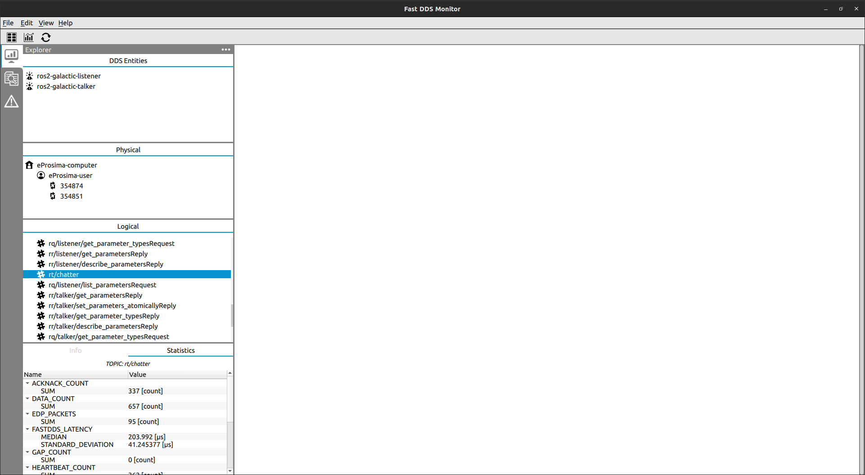
Task: Click the process 354874 icon
Action: click(x=53, y=185)
